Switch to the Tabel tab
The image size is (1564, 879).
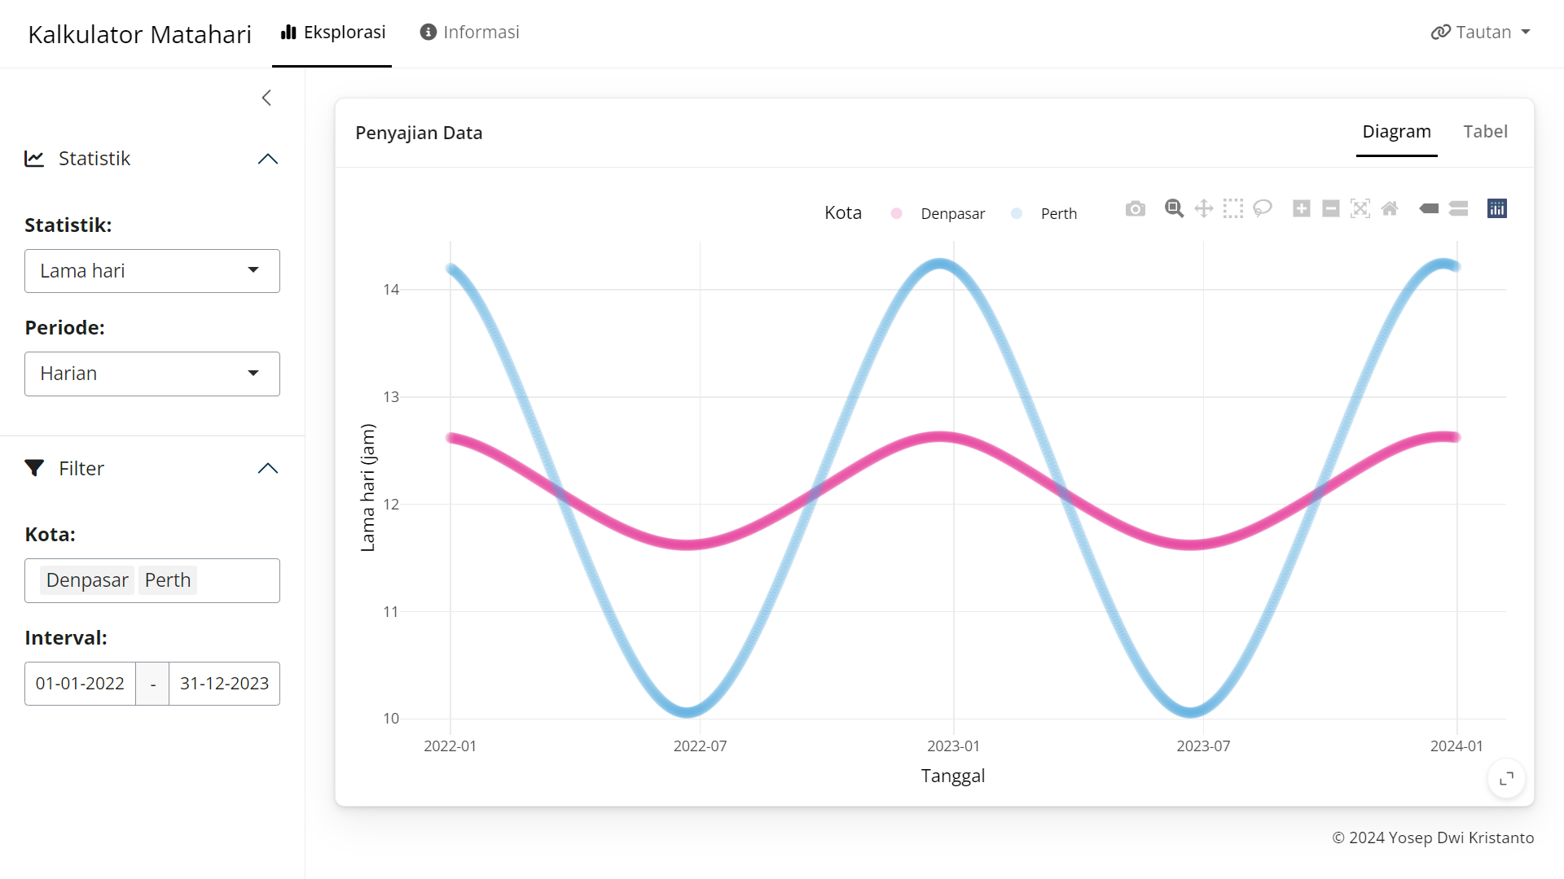pos(1485,132)
